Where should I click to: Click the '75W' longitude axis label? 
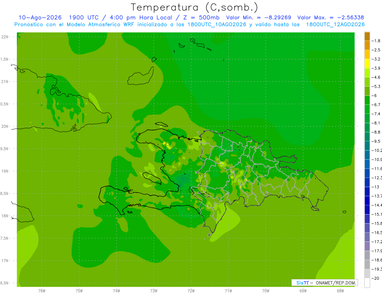click(x=79, y=291)
